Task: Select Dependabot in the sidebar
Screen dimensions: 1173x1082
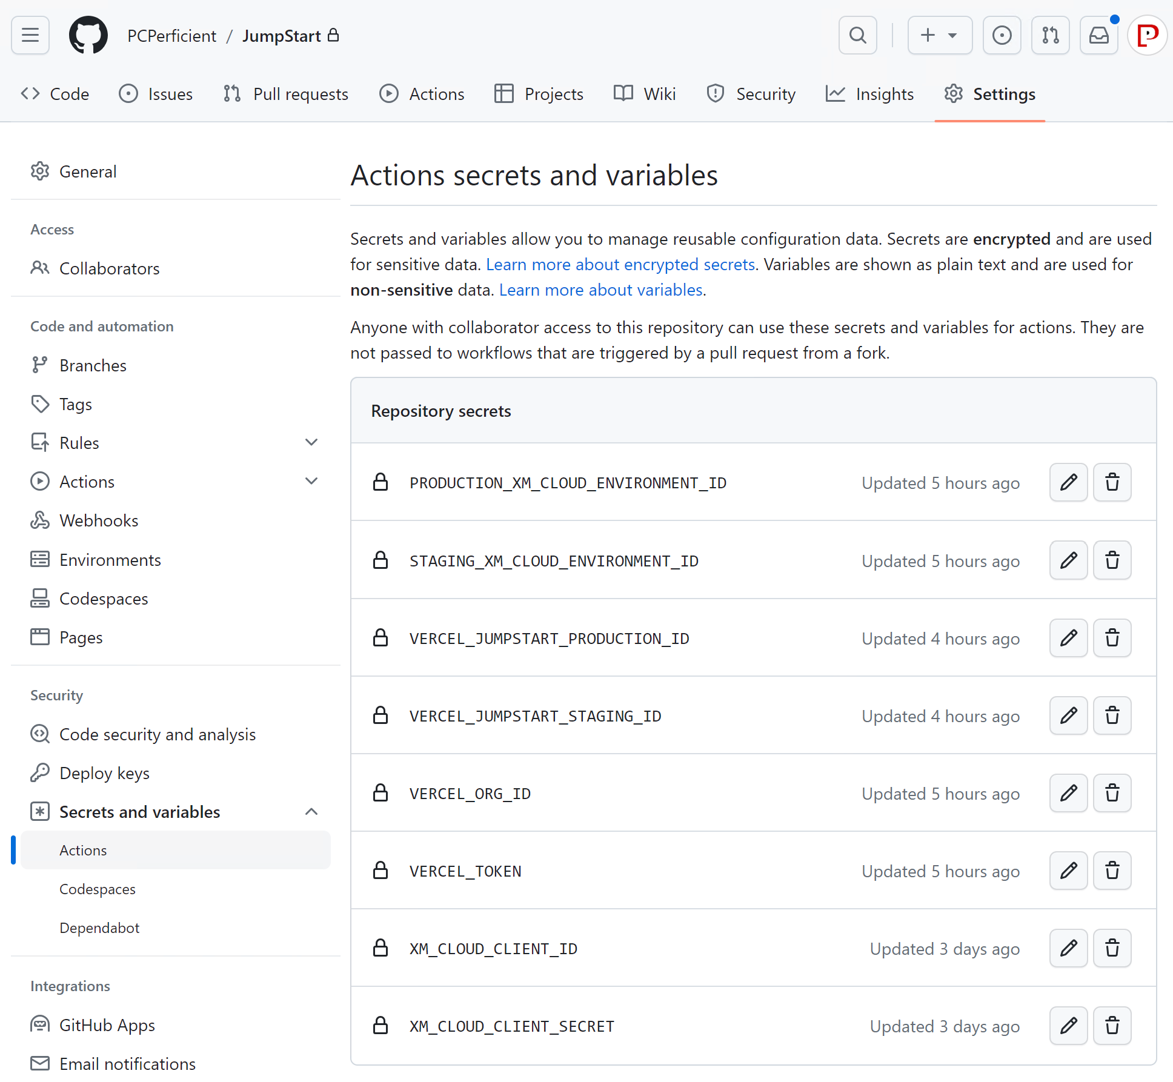Action: pyautogui.click(x=99, y=928)
